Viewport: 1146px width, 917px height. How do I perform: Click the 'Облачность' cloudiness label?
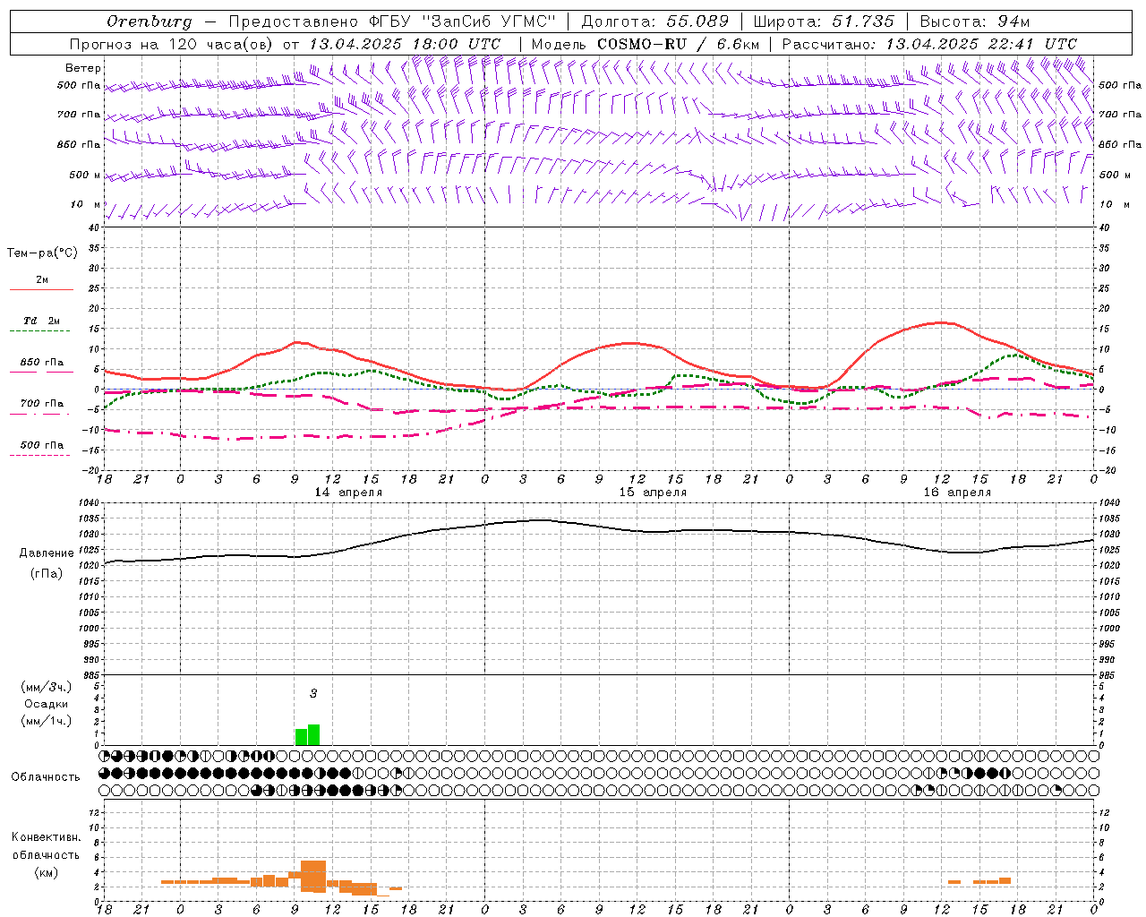pos(46,777)
